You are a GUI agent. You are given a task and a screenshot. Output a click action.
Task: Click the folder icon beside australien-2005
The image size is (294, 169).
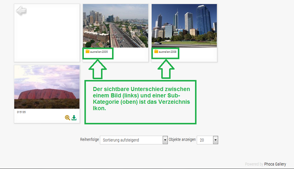87,52
